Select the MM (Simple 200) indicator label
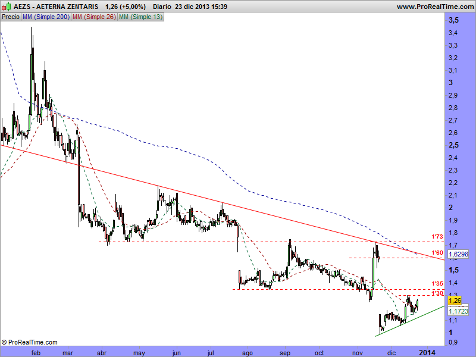Image resolution: width=476 pixels, height=357 pixels. pos(46,17)
